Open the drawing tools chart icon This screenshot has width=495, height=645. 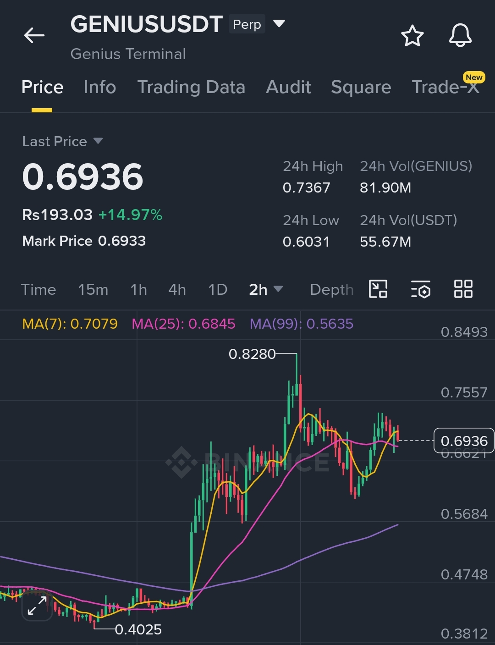(378, 289)
